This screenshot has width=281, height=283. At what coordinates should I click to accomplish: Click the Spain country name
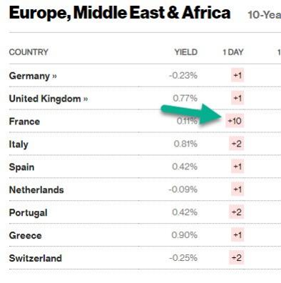21,167
